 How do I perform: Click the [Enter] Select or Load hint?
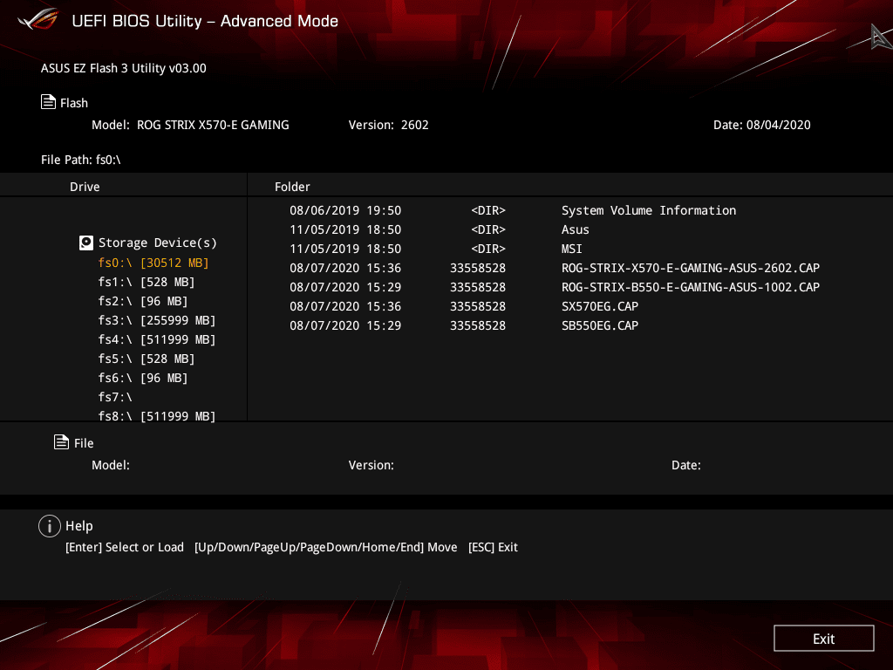click(x=125, y=547)
